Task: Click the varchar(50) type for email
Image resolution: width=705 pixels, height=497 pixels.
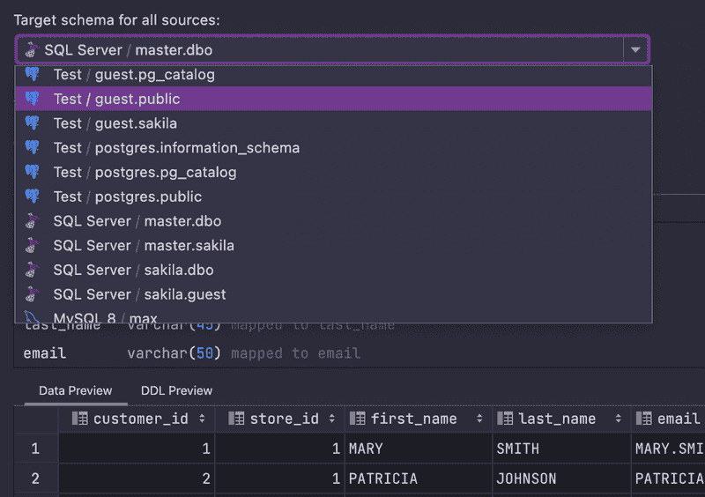Action: click(x=174, y=353)
